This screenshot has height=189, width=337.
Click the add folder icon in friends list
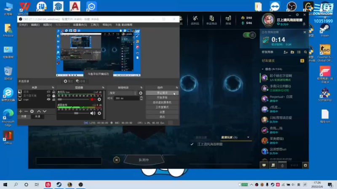[x=292, y=52]
